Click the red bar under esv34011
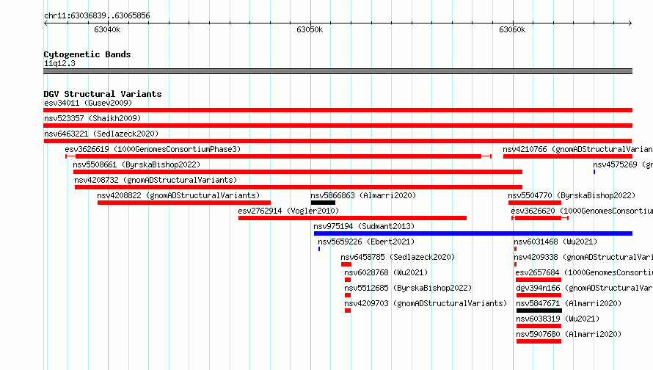The height and width of the screenshot is (370, 653). [x=338, y=110]
